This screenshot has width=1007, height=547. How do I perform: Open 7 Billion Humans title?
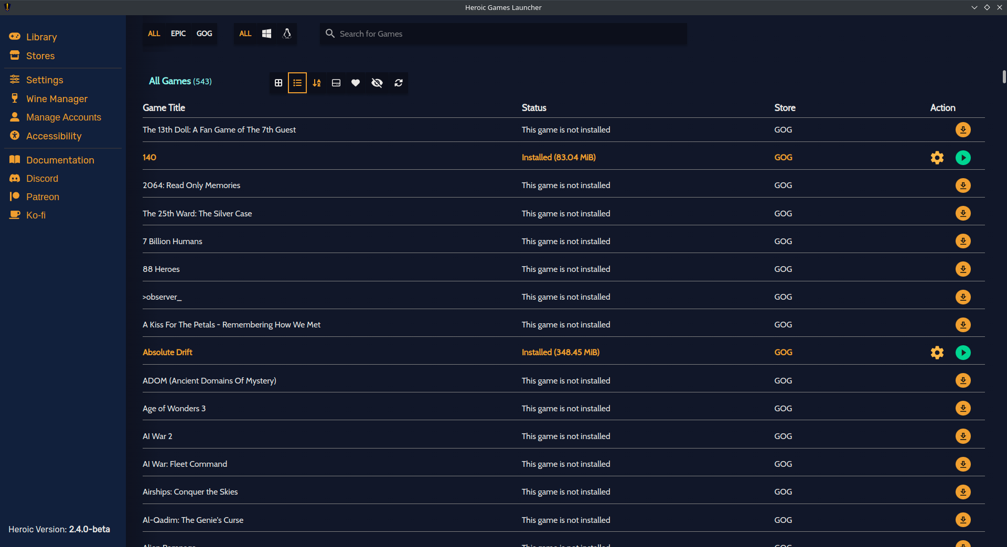(x=172, y=241)
